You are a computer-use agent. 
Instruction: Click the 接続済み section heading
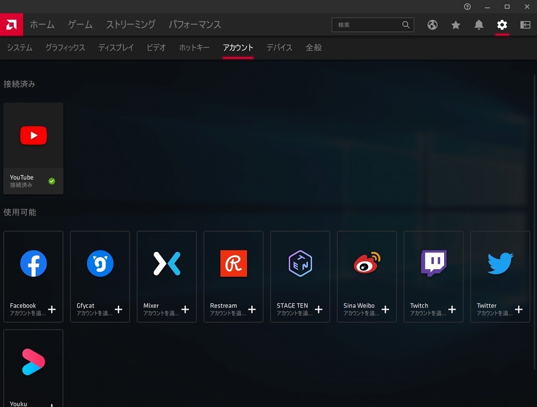[19, 84]
